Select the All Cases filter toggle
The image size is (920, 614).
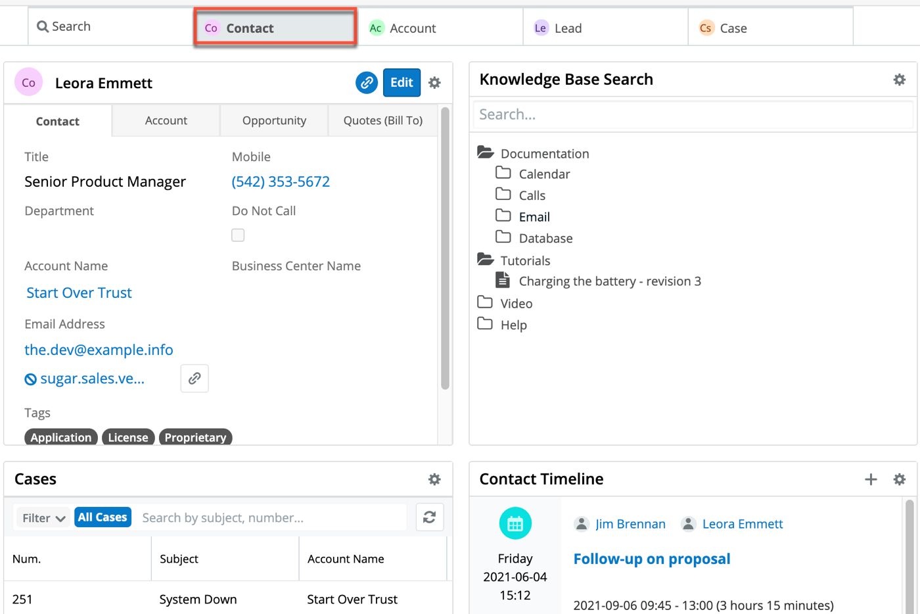(103, 517)
